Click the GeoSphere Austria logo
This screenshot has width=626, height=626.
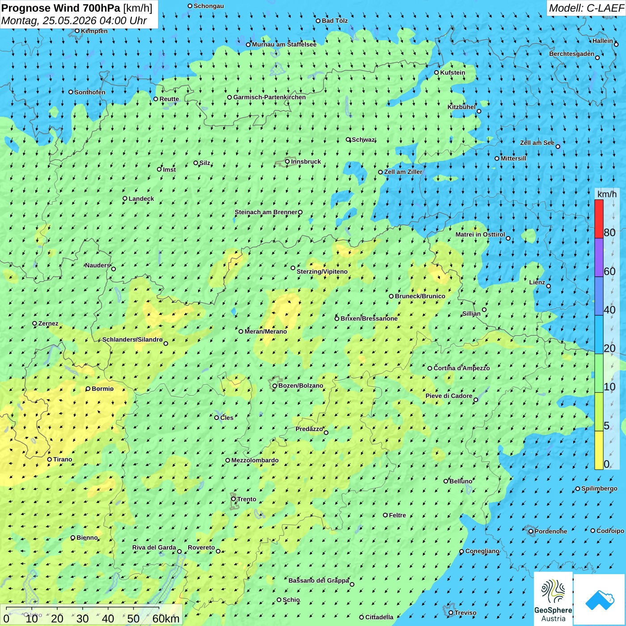pyautogui.click(x=553, y=599)
